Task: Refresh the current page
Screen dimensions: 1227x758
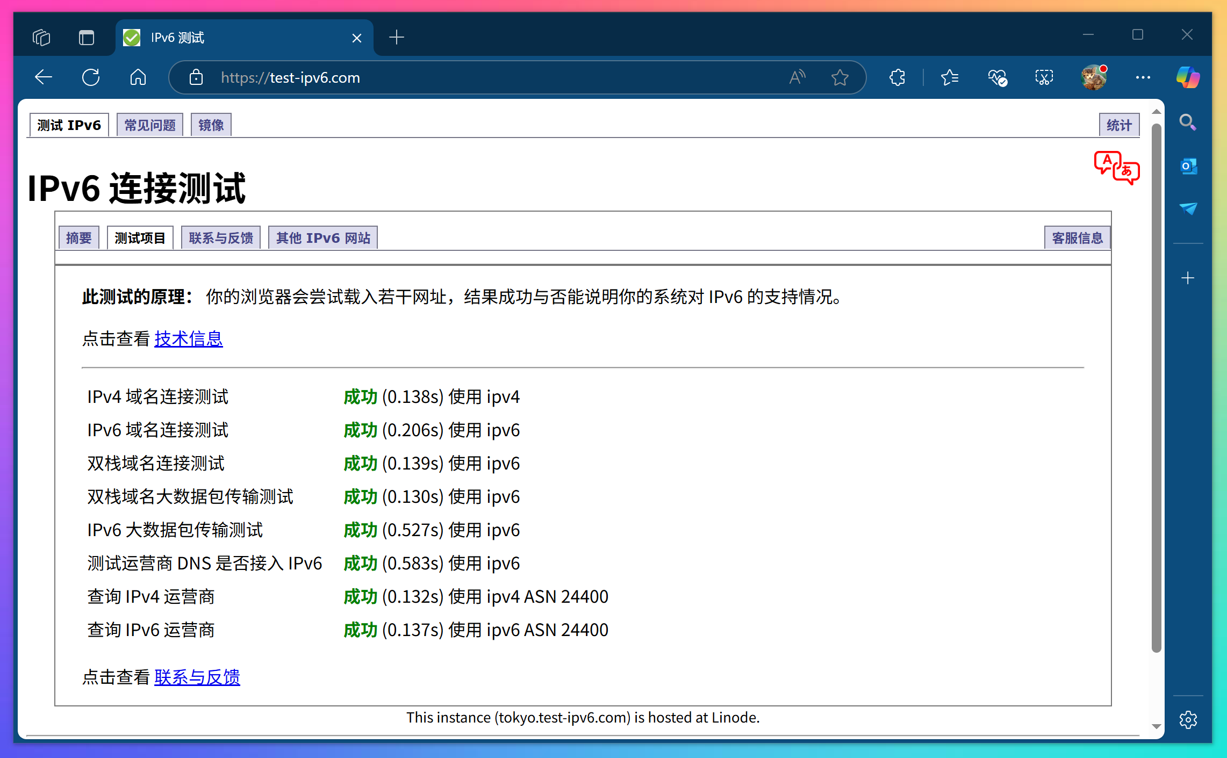Action: coord(91,77)
